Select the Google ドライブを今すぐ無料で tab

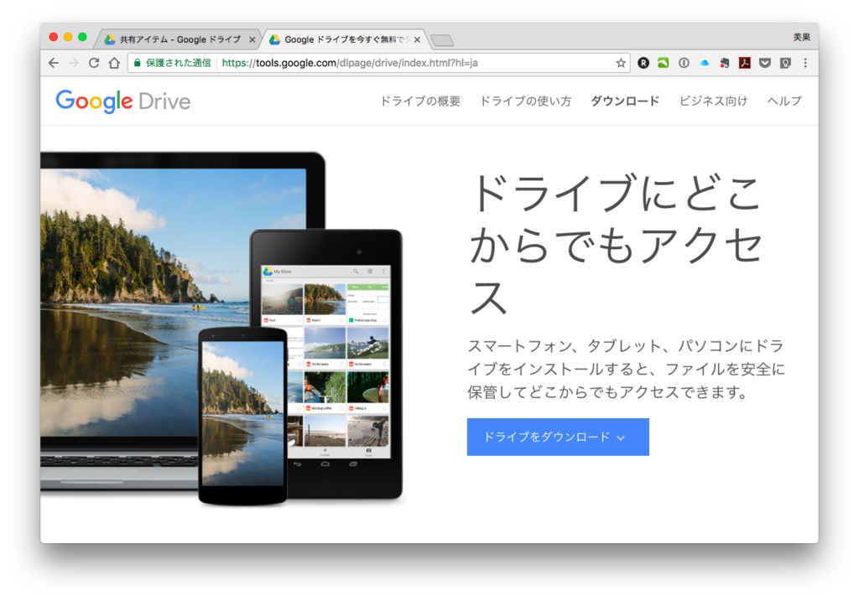346,39
